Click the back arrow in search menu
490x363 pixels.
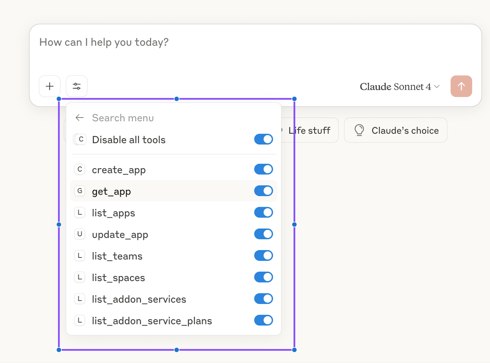(79, 118)
